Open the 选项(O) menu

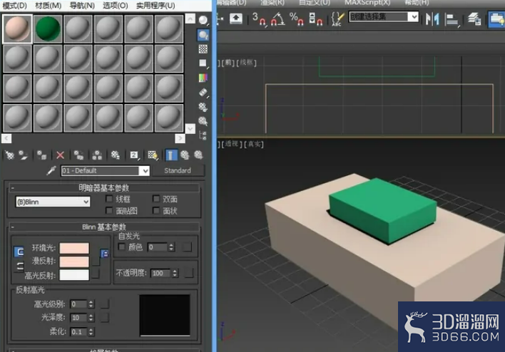[116, 6]
